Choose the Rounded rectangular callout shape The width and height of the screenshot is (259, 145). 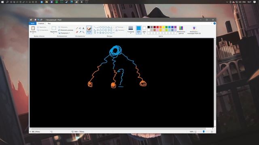point(106,33)
